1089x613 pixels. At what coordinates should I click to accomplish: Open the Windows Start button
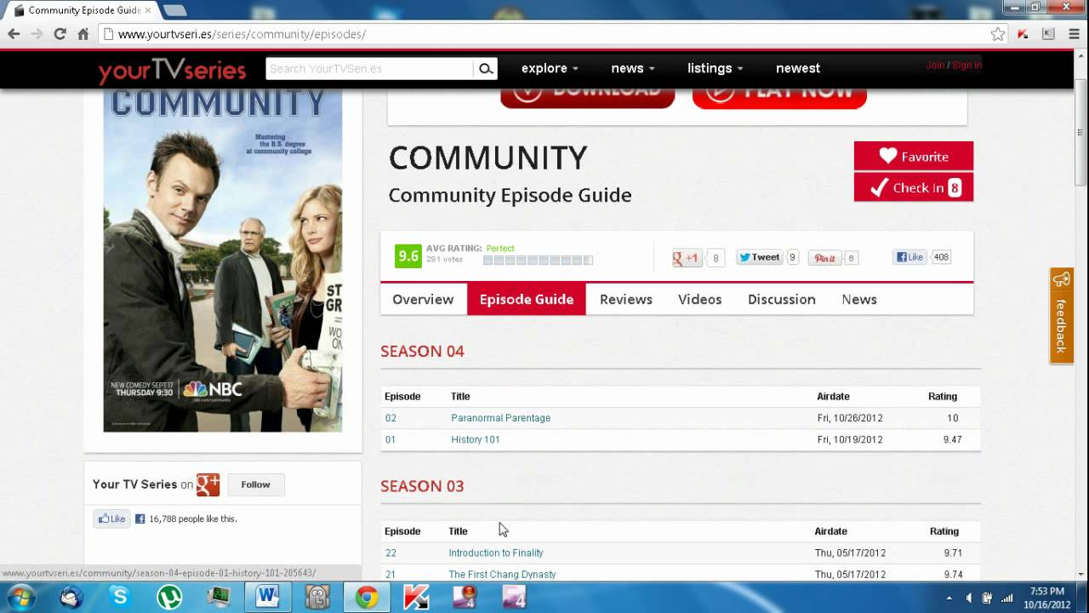coord(20,598)
